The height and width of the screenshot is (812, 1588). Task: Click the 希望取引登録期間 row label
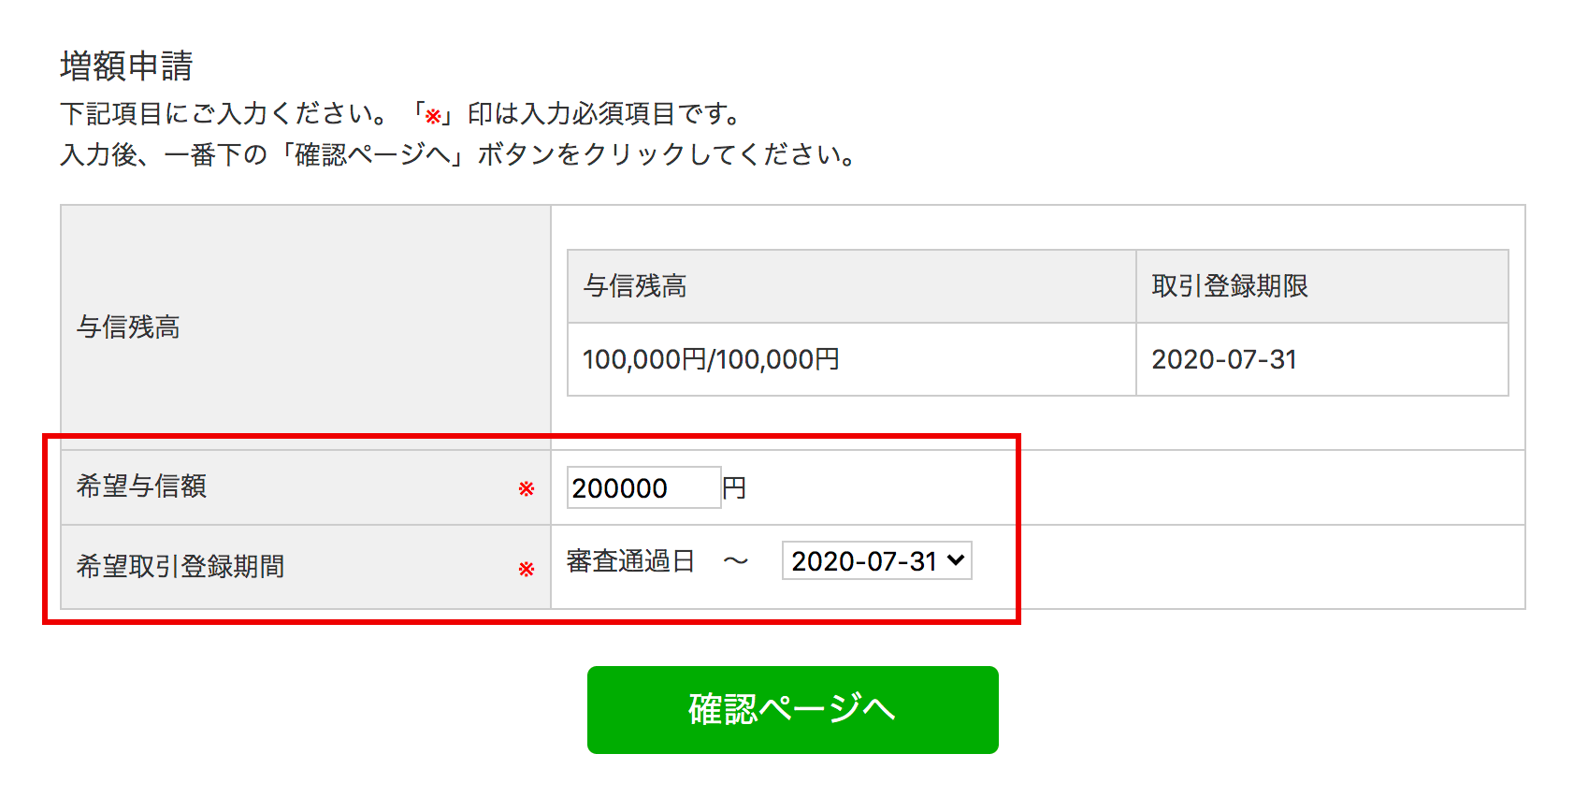(x=180, y=567)
